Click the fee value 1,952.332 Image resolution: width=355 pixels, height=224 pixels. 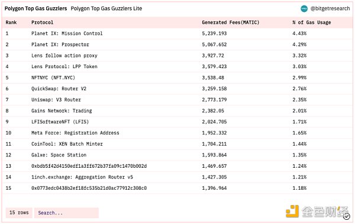214,133
